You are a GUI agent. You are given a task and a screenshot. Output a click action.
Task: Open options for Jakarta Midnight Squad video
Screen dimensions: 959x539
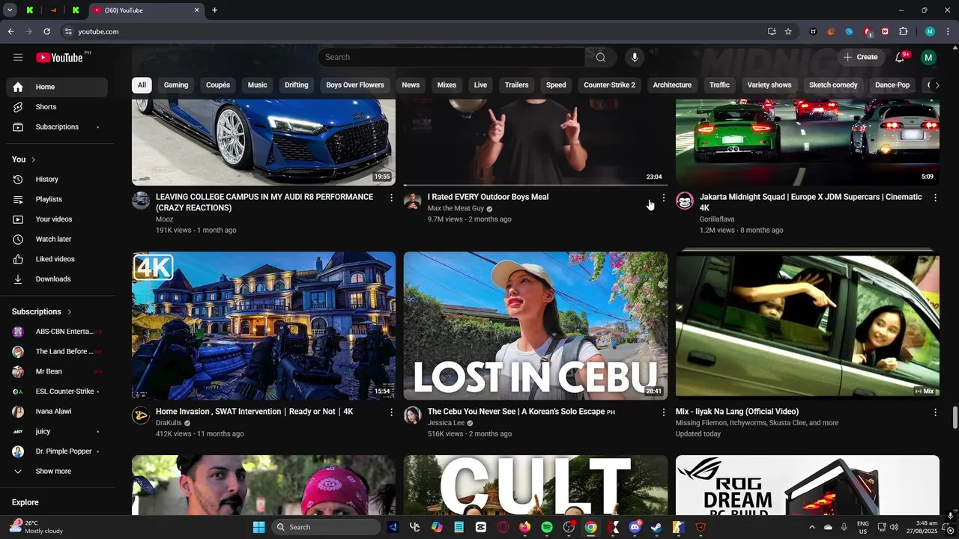(935, 198)
